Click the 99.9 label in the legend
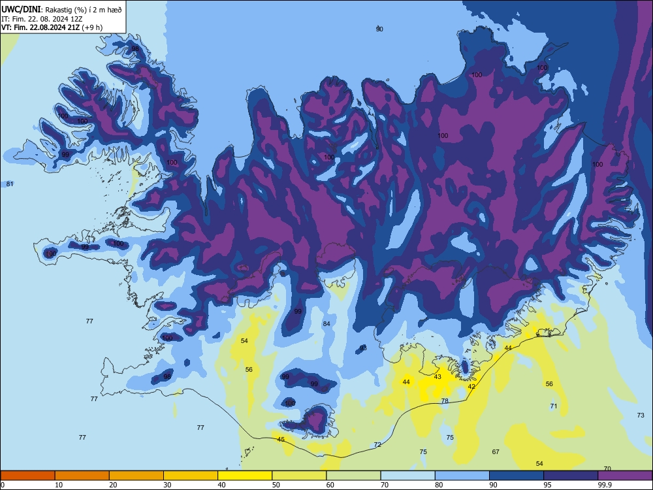The image size is (653, 490). [605, 485]
